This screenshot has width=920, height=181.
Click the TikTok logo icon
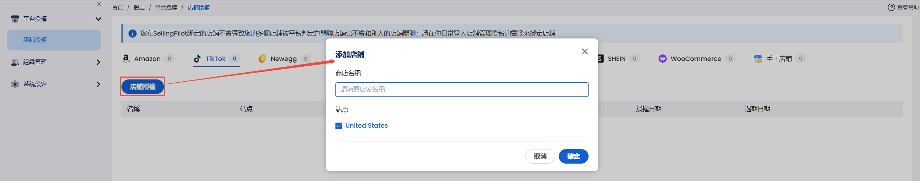(197, 58)
